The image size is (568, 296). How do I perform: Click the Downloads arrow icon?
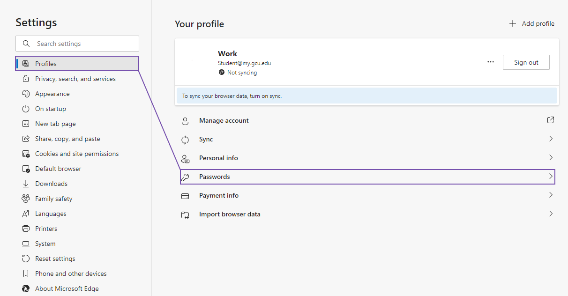(x=26, y=184)
